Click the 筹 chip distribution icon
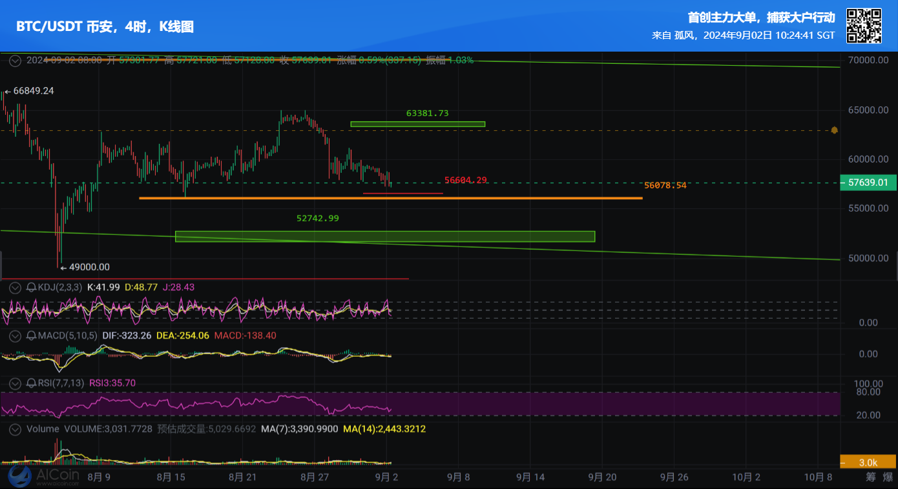This screenshot has height=489, width=898. pyautogui.click(x=870, y=477)
